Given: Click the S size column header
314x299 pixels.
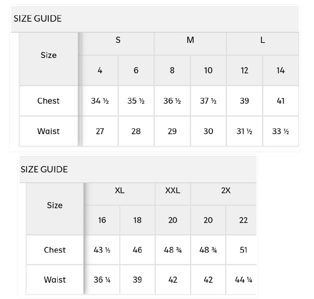Looking at the screenshot, I should pyautogui.click(x=118, y=40).
